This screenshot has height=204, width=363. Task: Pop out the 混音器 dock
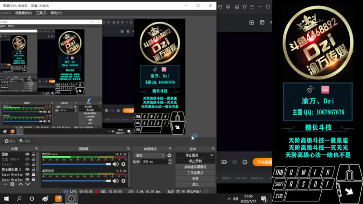(128, 149)
